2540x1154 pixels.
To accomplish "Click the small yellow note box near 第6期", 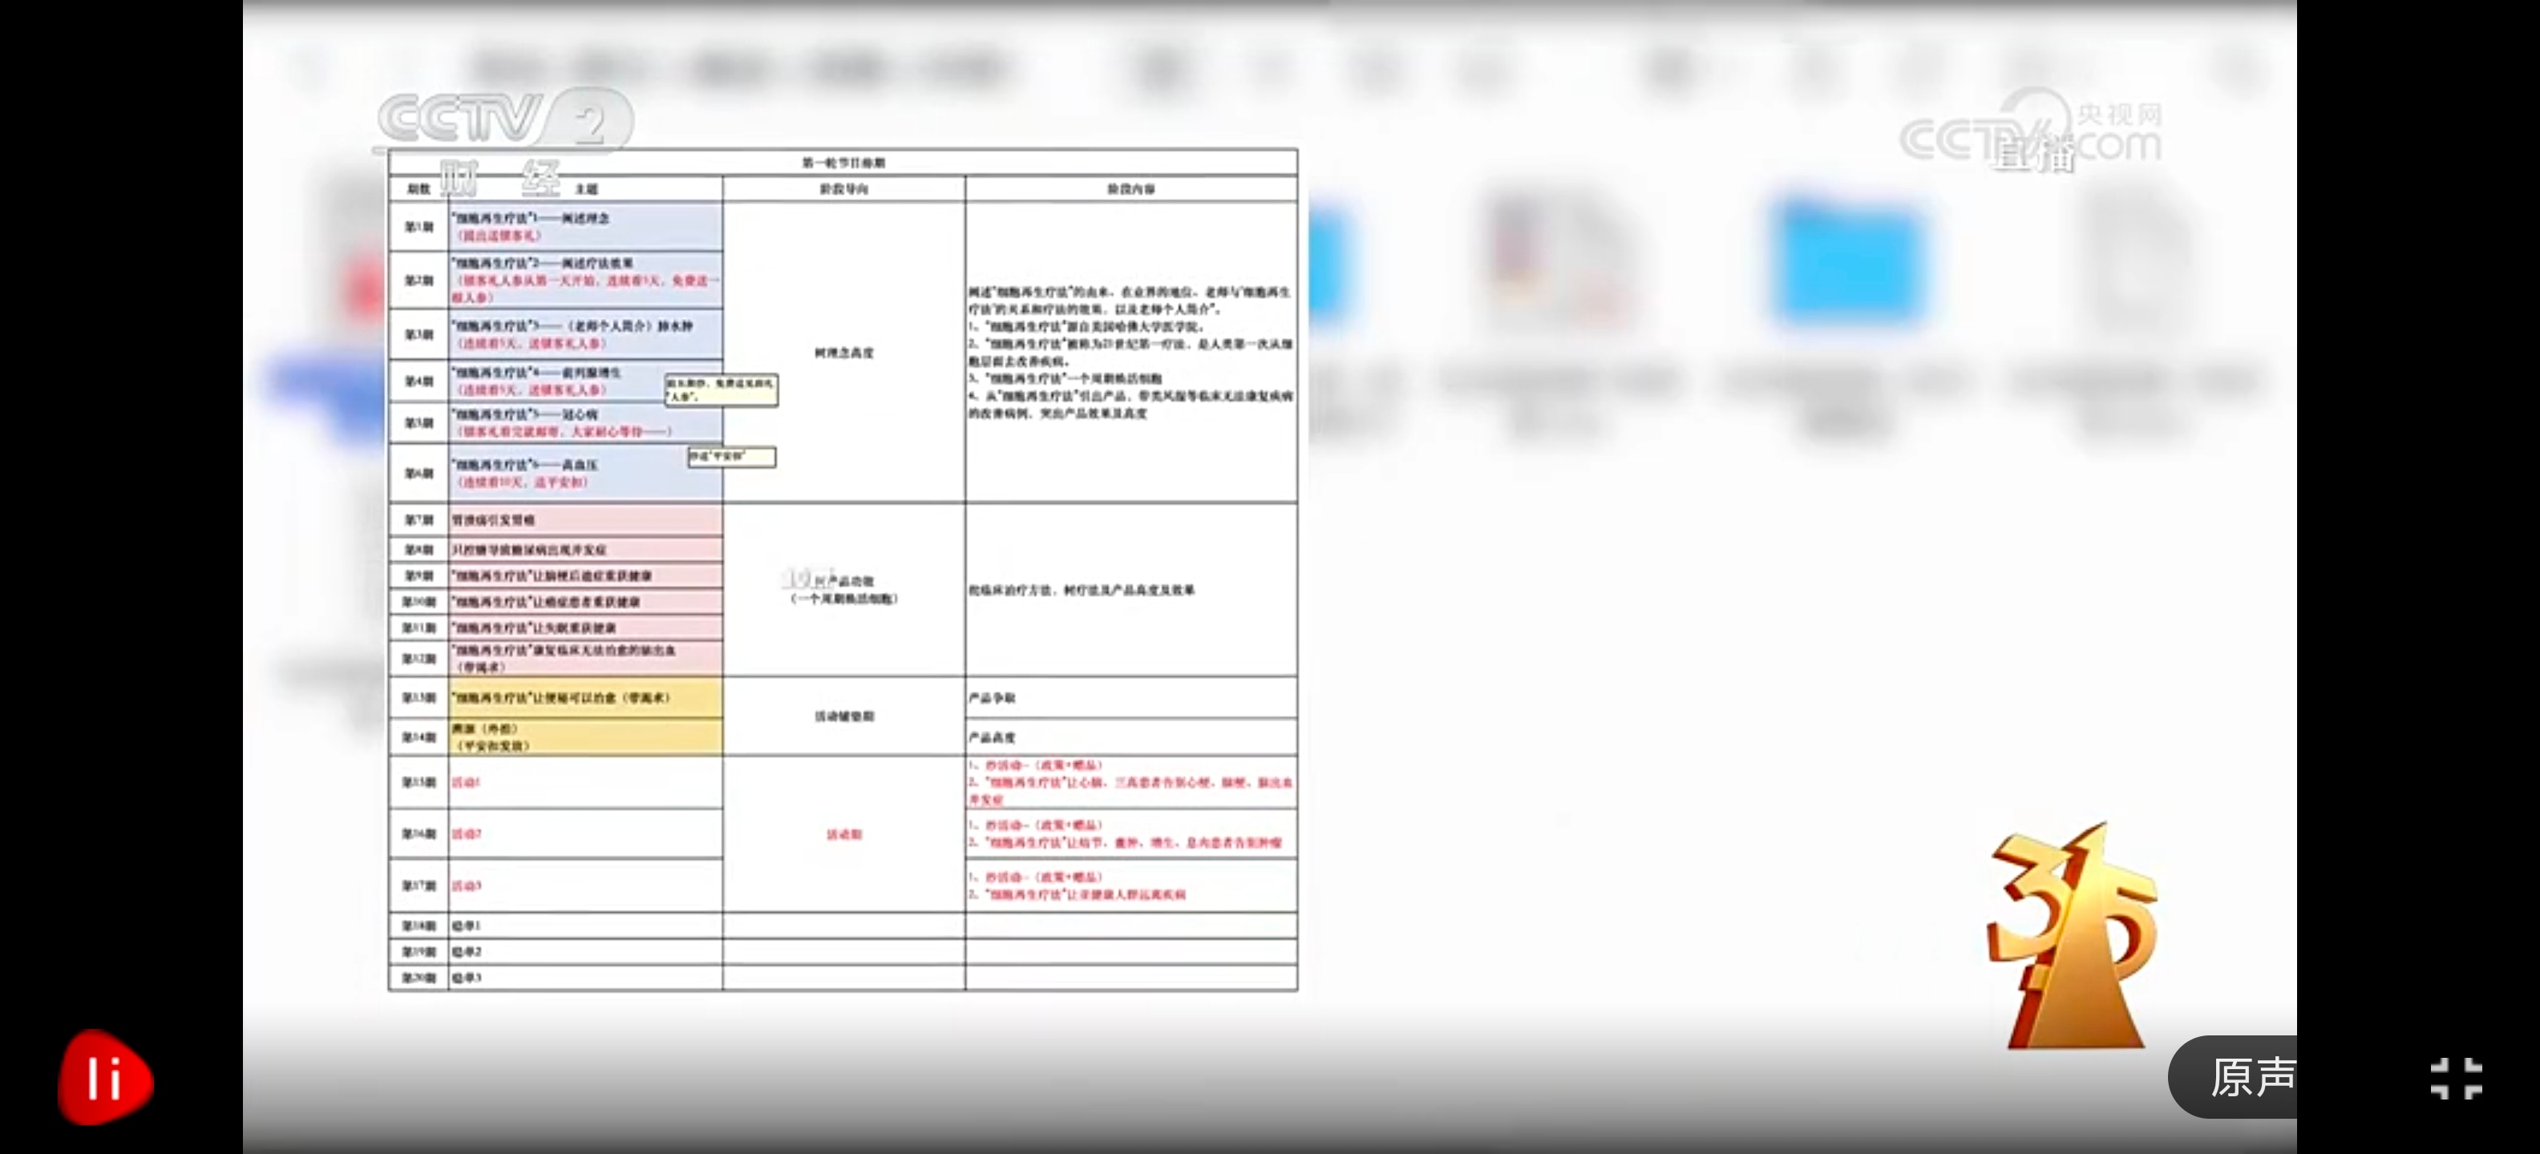I will click(x=732, y=456).
